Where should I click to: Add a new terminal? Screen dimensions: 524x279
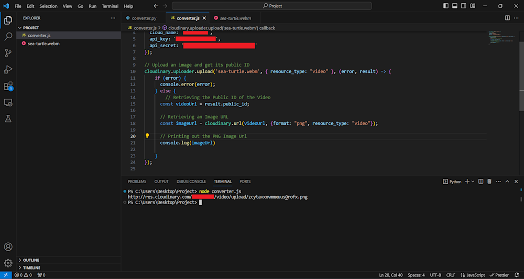pos(467,181)
